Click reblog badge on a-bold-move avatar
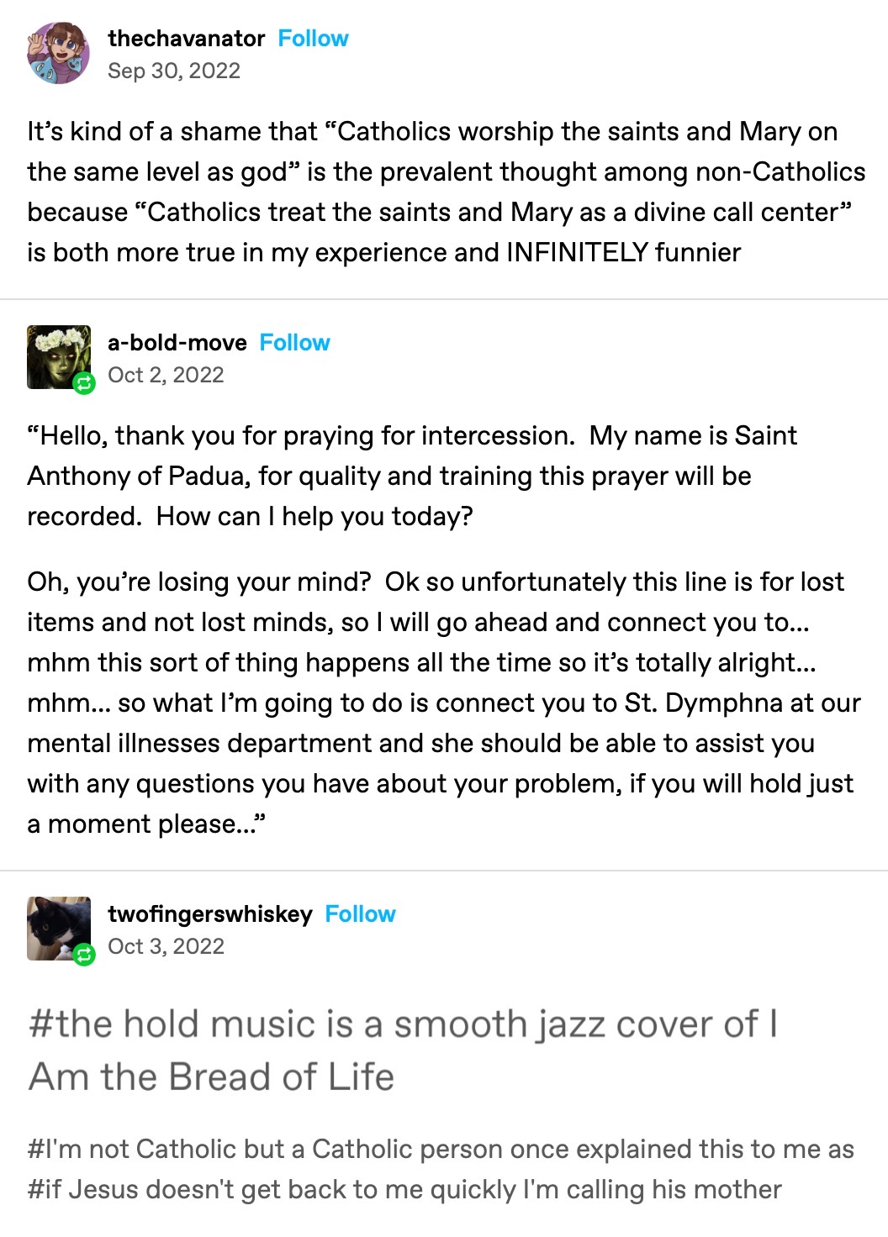The image size is (888, 1237). (x=84, y=384)
